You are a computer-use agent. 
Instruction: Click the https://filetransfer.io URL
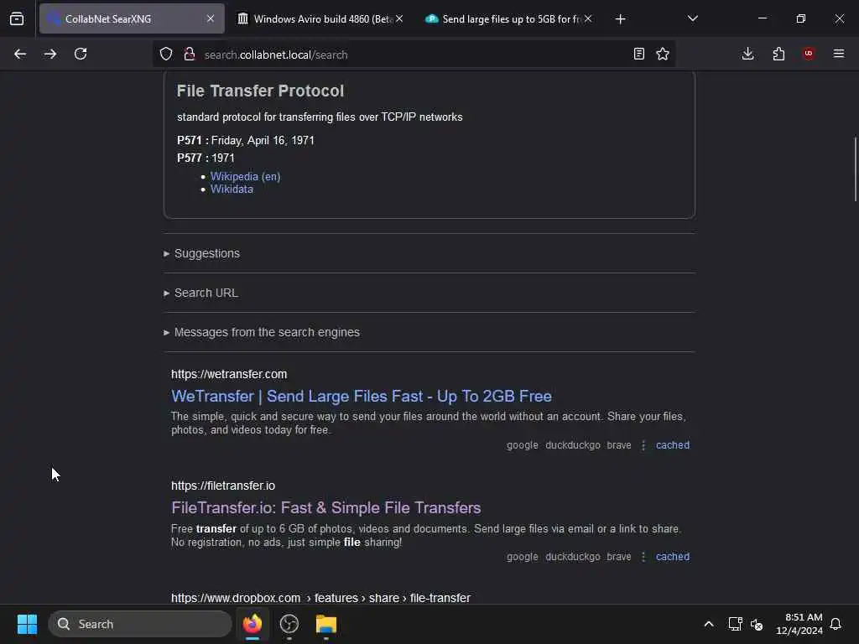pos(223,486)
